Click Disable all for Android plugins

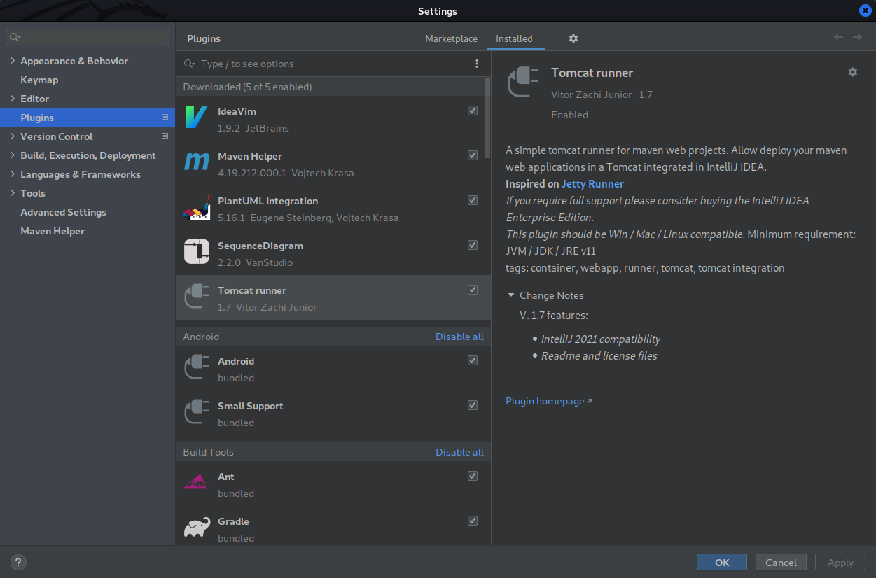click(x=459, y=337)
